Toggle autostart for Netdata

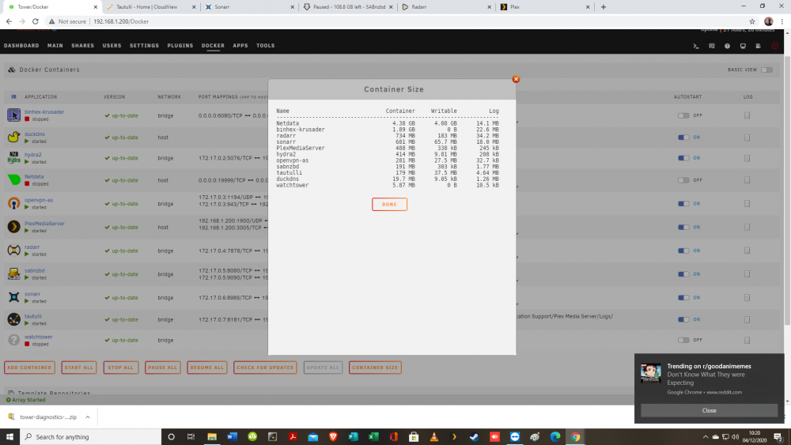point(683,180)
